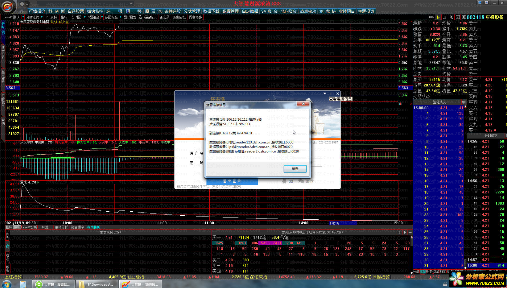Expand the Level2默认 dropdown arrow
This screenshot has width=507, height=288.
coord(23,17)
